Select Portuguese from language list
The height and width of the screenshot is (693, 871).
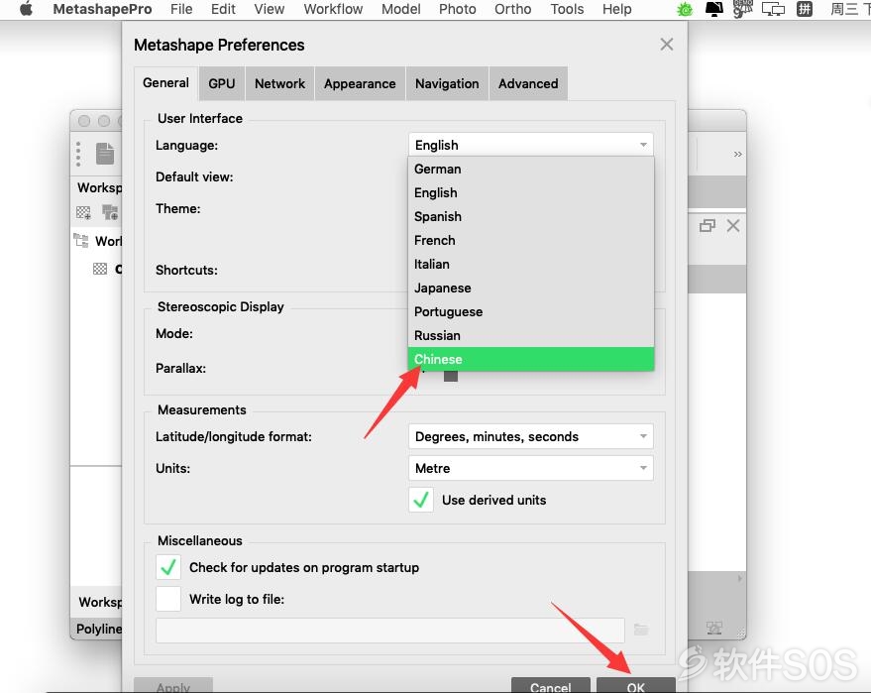[x=530, y=311]
